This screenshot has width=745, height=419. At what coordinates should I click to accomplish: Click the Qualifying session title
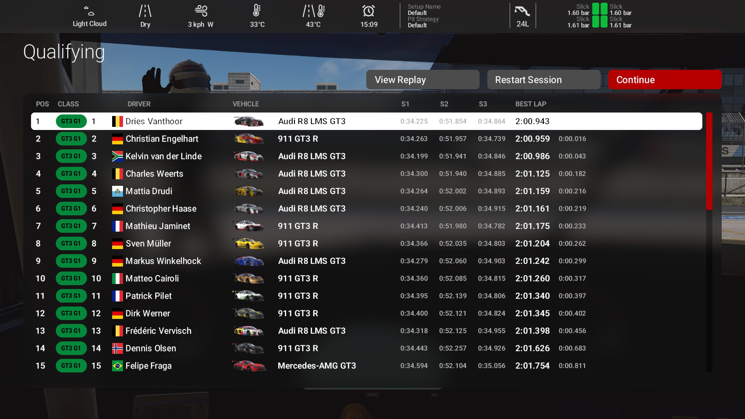pos(64,52)
